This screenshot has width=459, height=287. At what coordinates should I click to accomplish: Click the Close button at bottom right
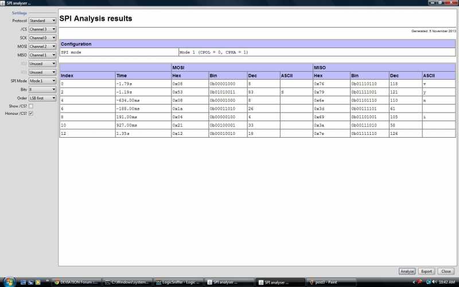(x=446, y=272)
